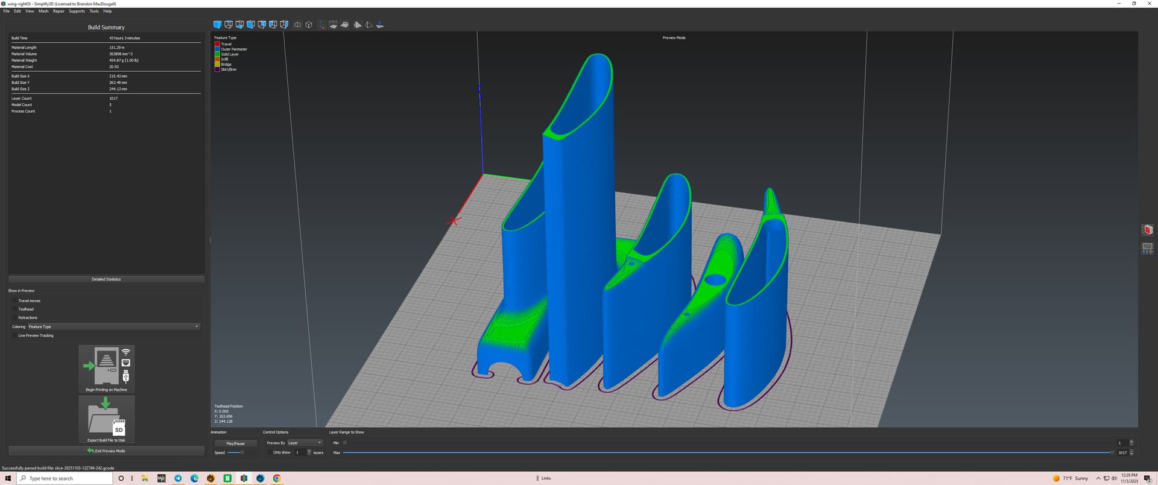Screen dimensions: 1158x485
Task: Turn on Live Preview Tracking
Action: (15, 335)
